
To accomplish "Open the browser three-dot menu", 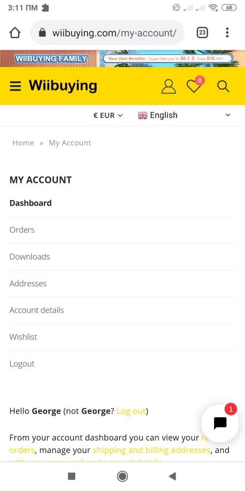I will [227, 33].
